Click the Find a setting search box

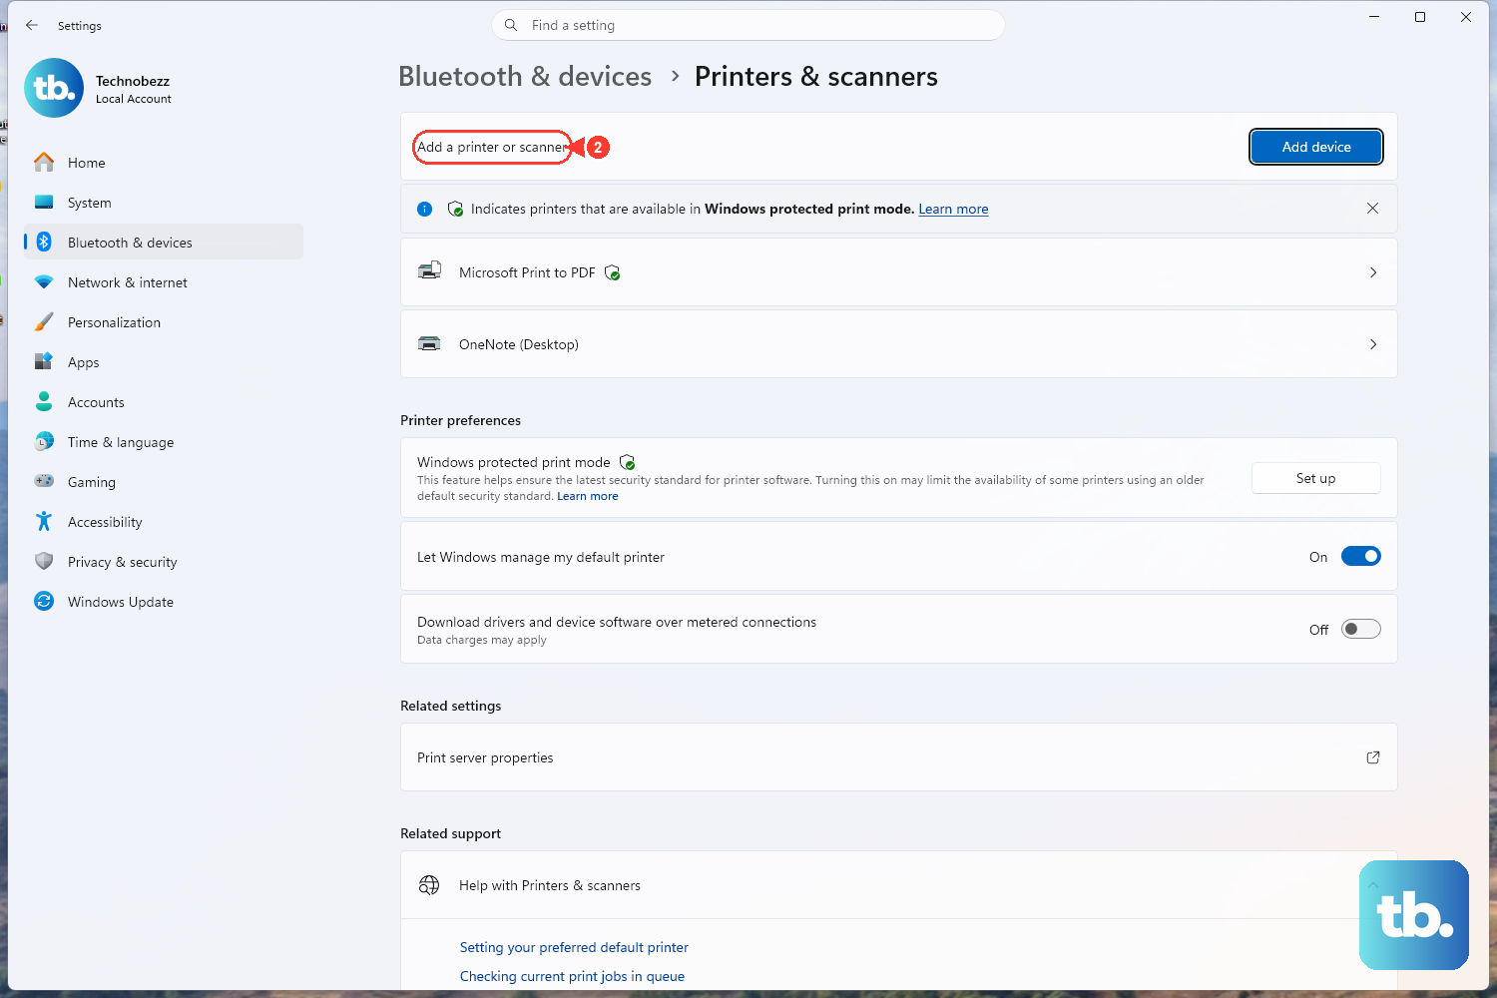(748, 25)
